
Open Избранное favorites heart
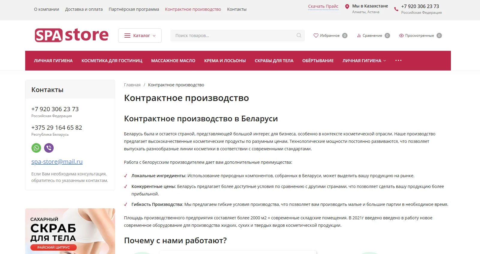(330, 36)
